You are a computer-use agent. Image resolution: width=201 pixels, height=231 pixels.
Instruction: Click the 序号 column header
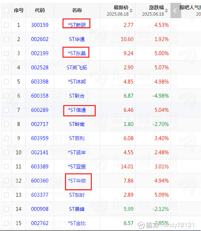point(19,10)
